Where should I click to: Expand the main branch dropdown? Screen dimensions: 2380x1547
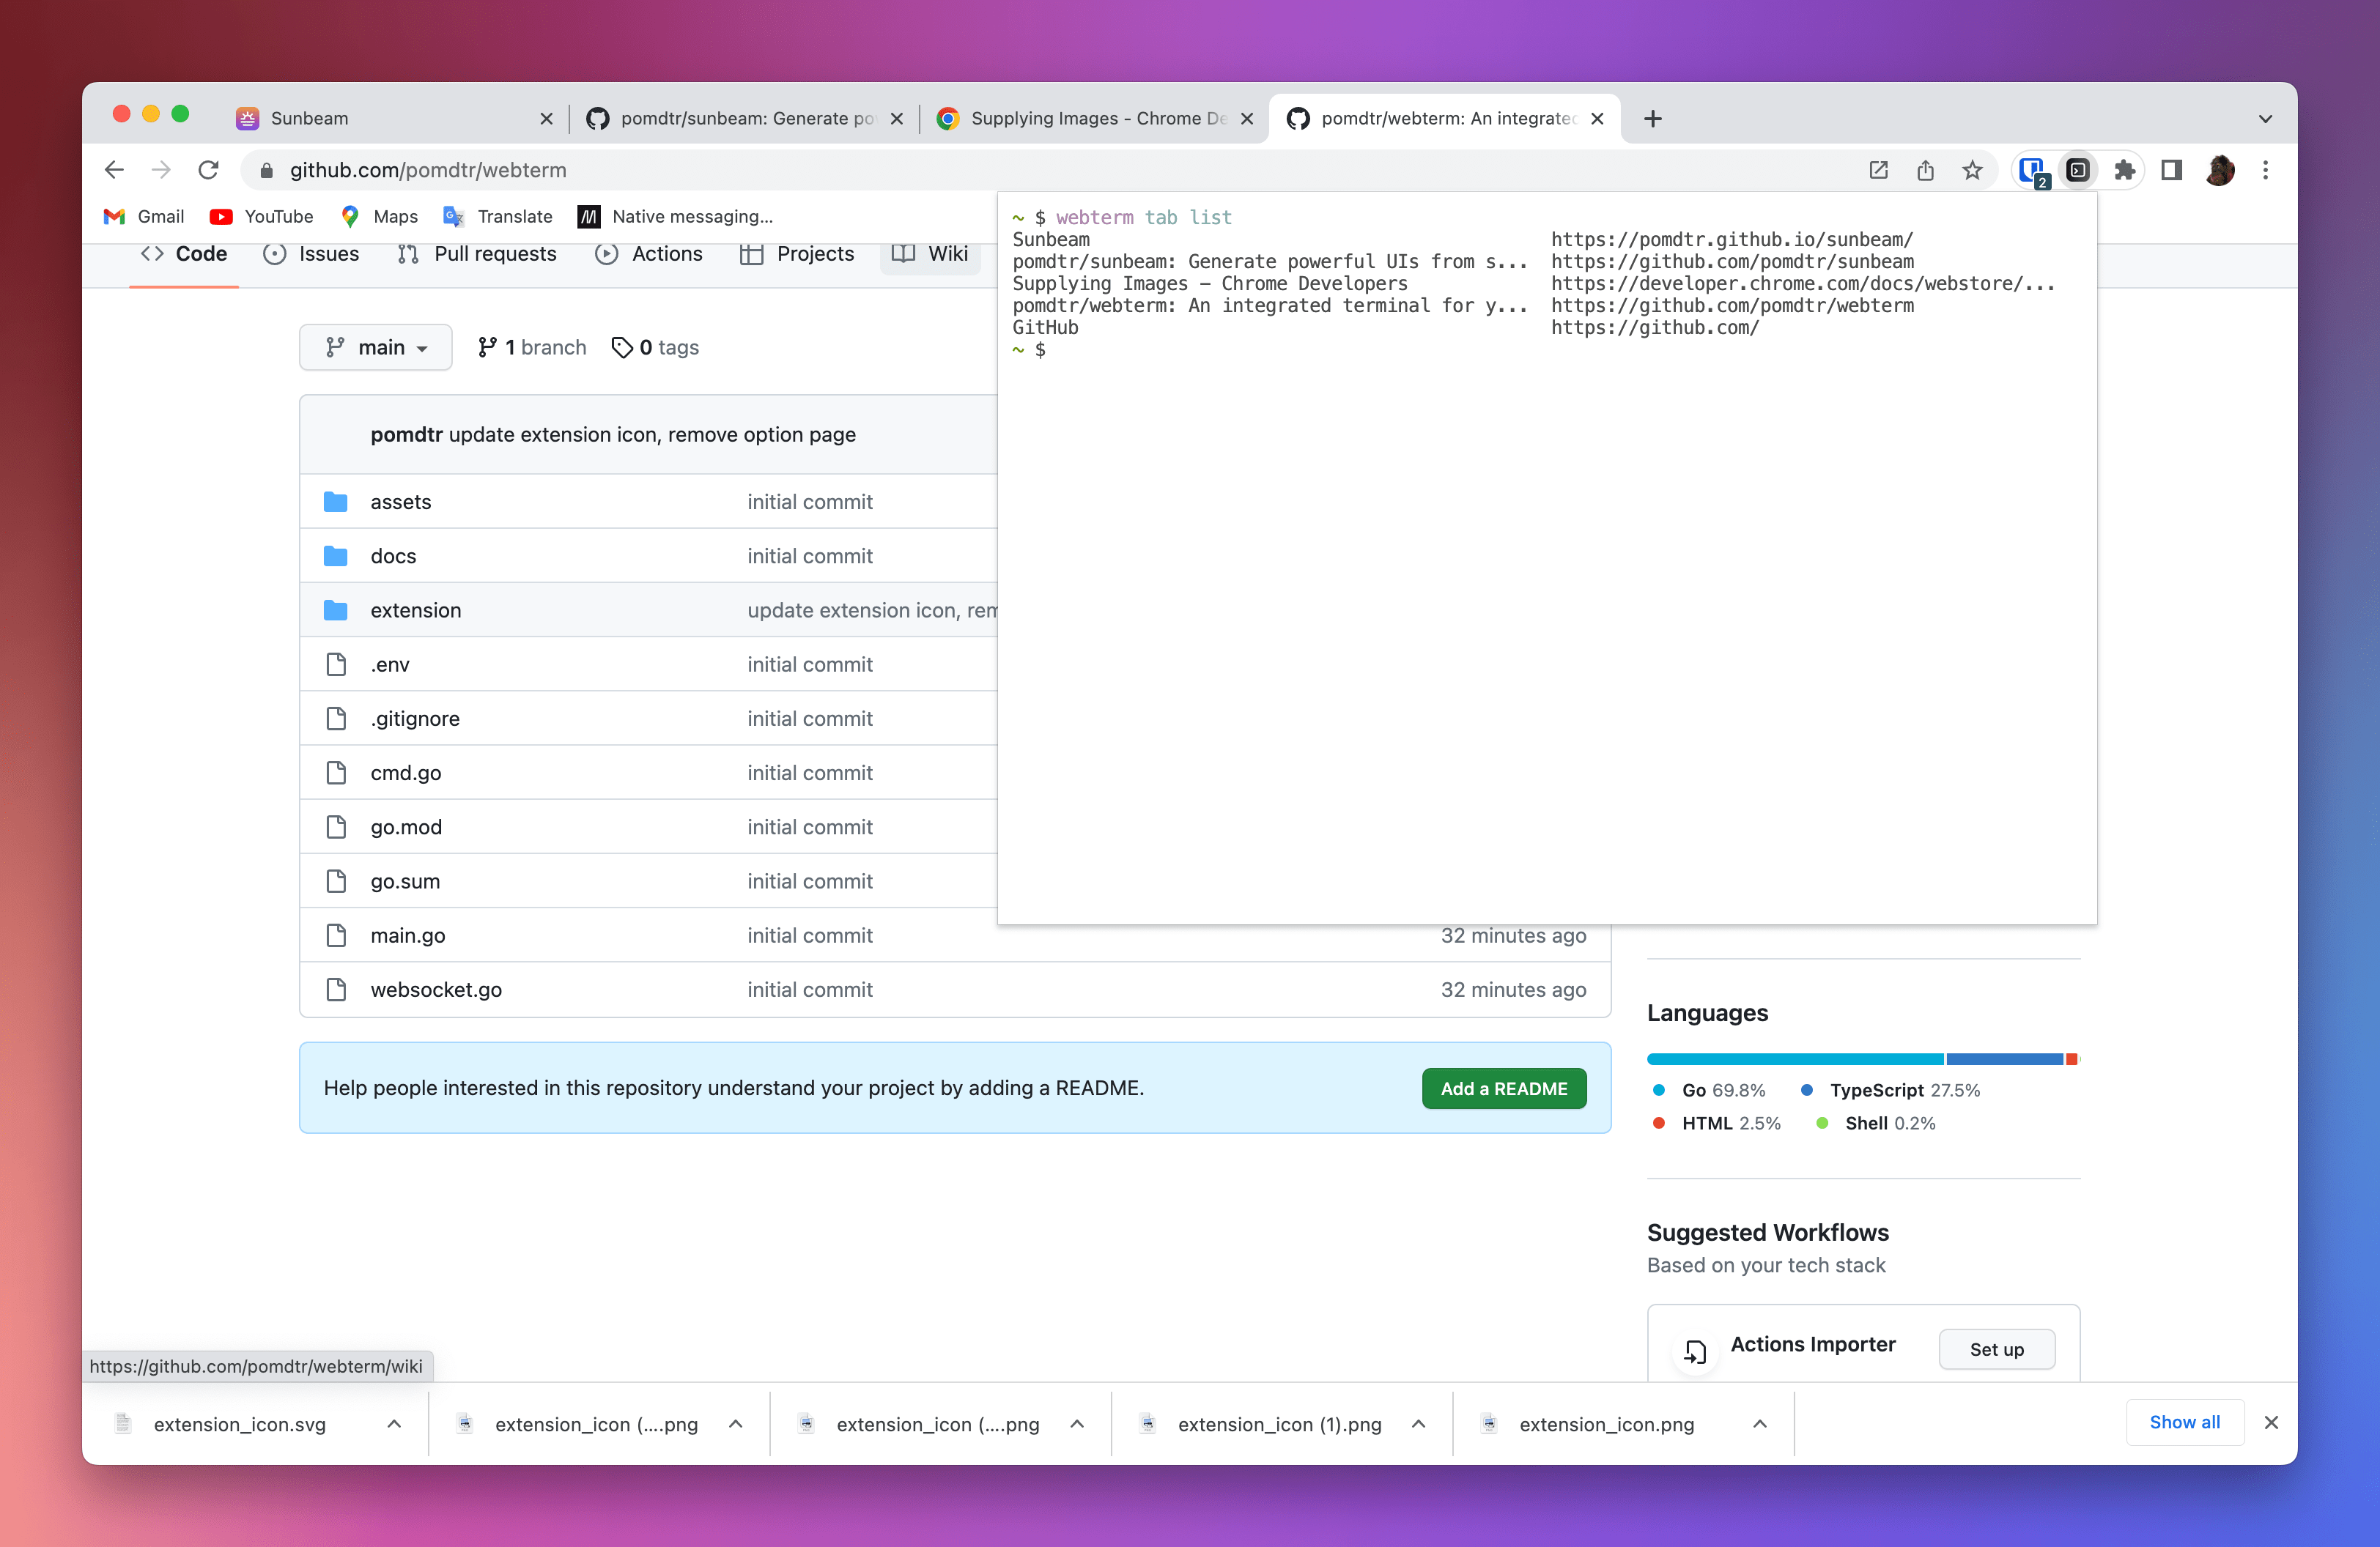pyautogui.click(x=372, y=347)
